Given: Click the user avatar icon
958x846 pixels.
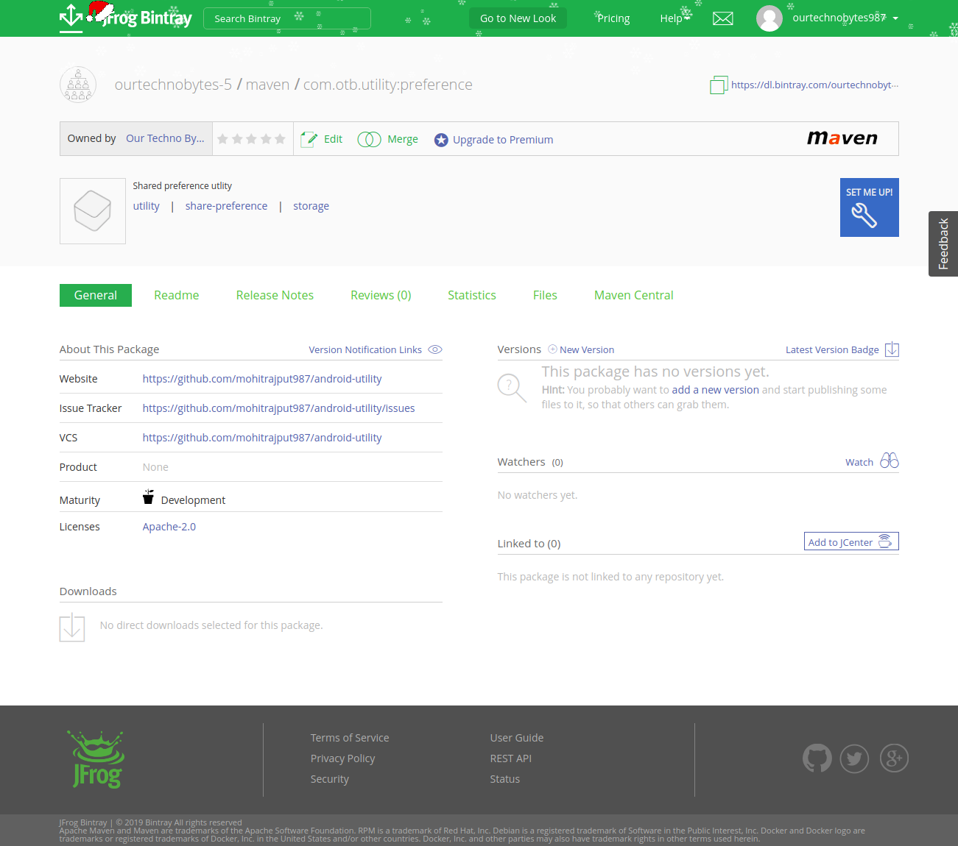Looking at the screenshot, I should point(769,18).
